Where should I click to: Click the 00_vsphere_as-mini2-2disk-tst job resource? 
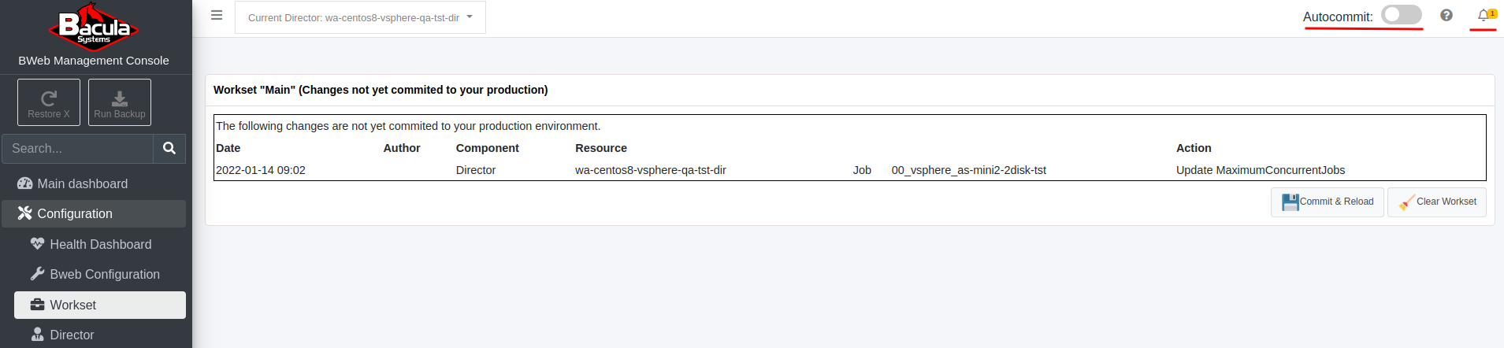pyautogui.click(x=969, y=170)
